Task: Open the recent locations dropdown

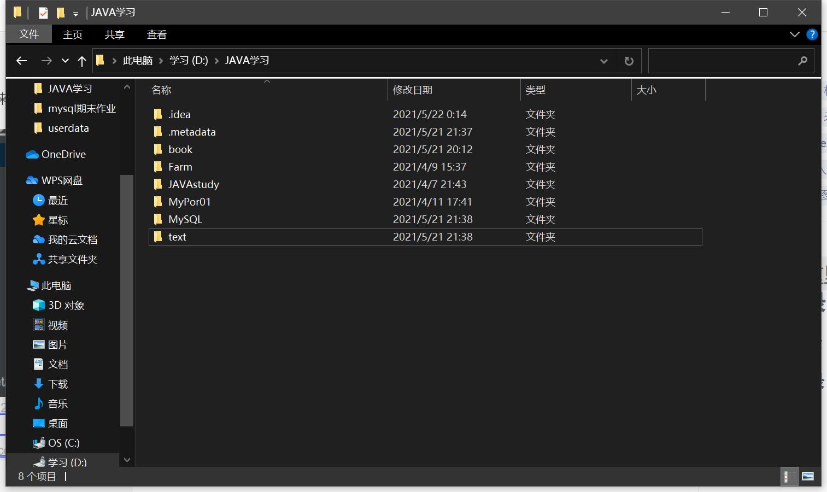Action: tap(65, 61)
